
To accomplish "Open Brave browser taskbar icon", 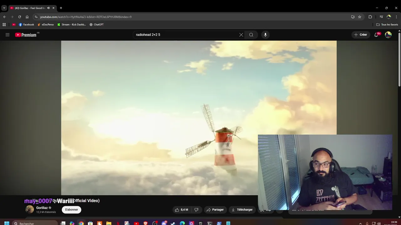I will [145, 223].
